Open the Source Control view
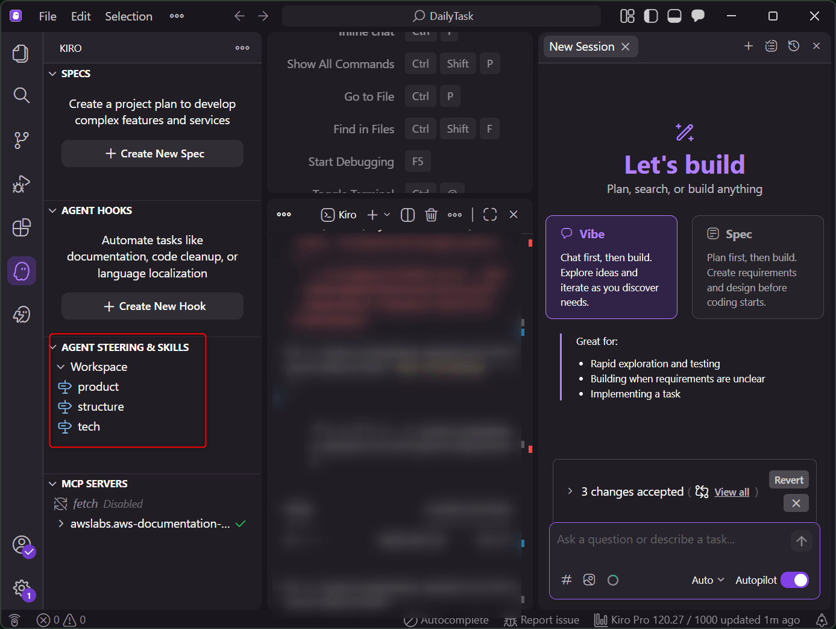836x629 pixels. 21,140
